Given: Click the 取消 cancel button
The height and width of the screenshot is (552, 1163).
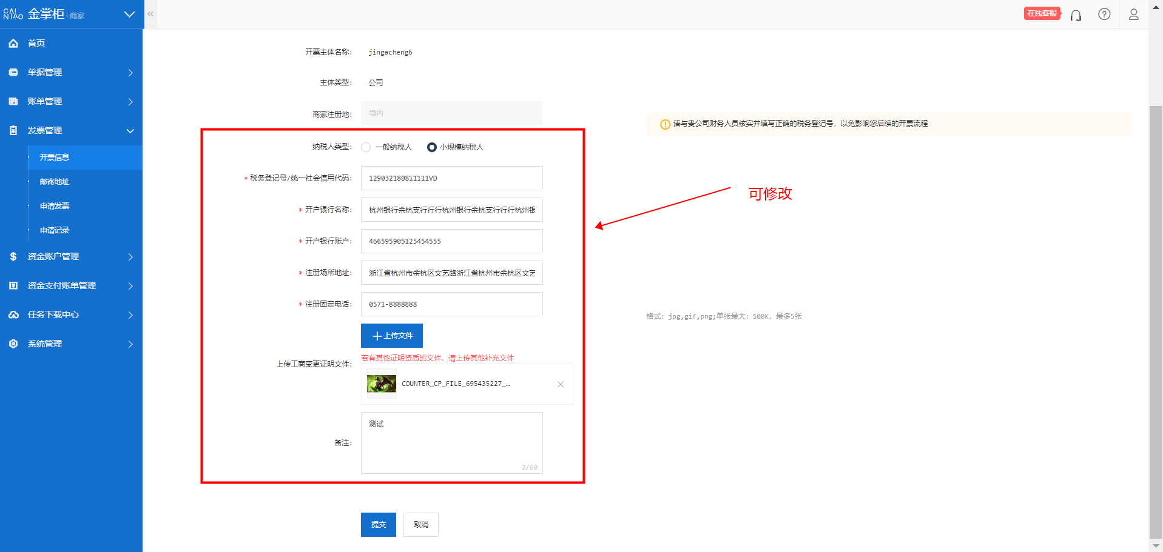Looking at the screenshot, I should (421, 525).
